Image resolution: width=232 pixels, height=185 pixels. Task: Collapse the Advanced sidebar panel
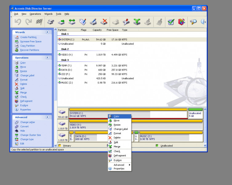(47, 117)
